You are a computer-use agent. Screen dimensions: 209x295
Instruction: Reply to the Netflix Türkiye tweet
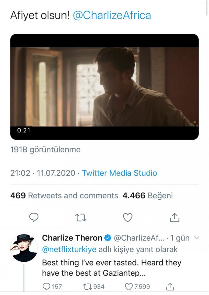(x=34, y=218)
